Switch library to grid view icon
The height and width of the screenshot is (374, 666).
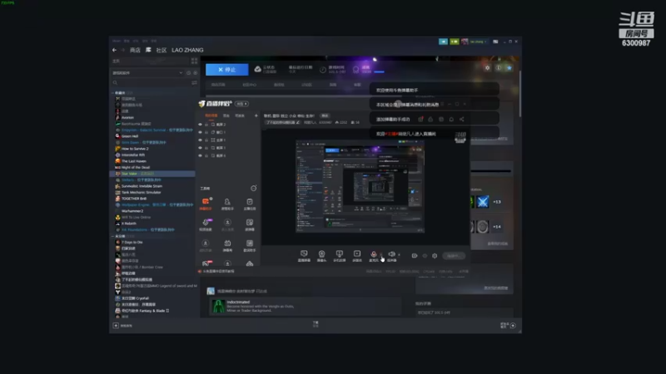194,61
